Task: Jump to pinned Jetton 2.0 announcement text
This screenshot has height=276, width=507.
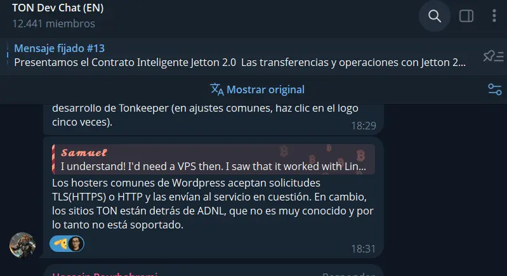Action: (240, 62)
